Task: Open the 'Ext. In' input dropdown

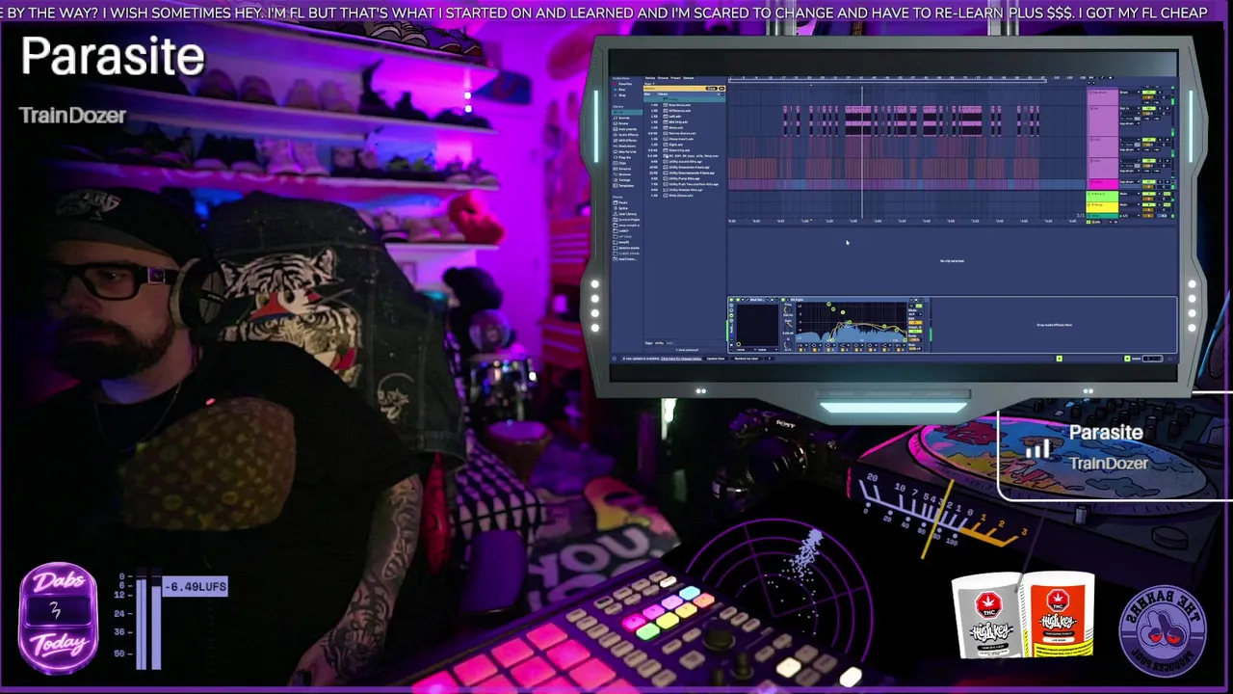Action: point(1130,108)
